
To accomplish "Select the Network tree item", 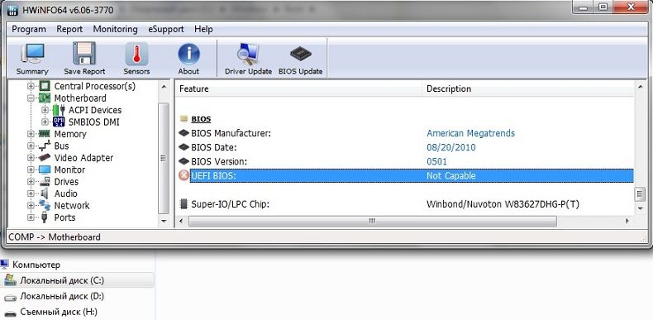I will click(x=72, y=205).
